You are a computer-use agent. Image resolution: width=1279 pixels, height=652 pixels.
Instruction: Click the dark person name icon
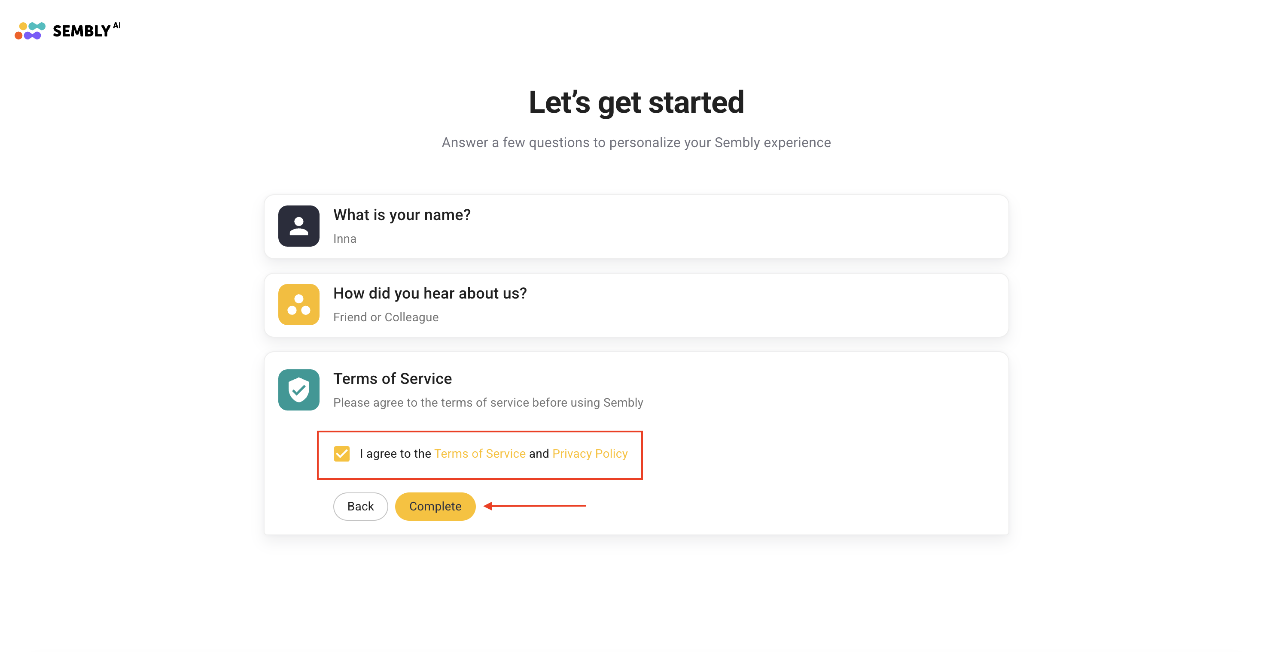(x=298, y=226)
